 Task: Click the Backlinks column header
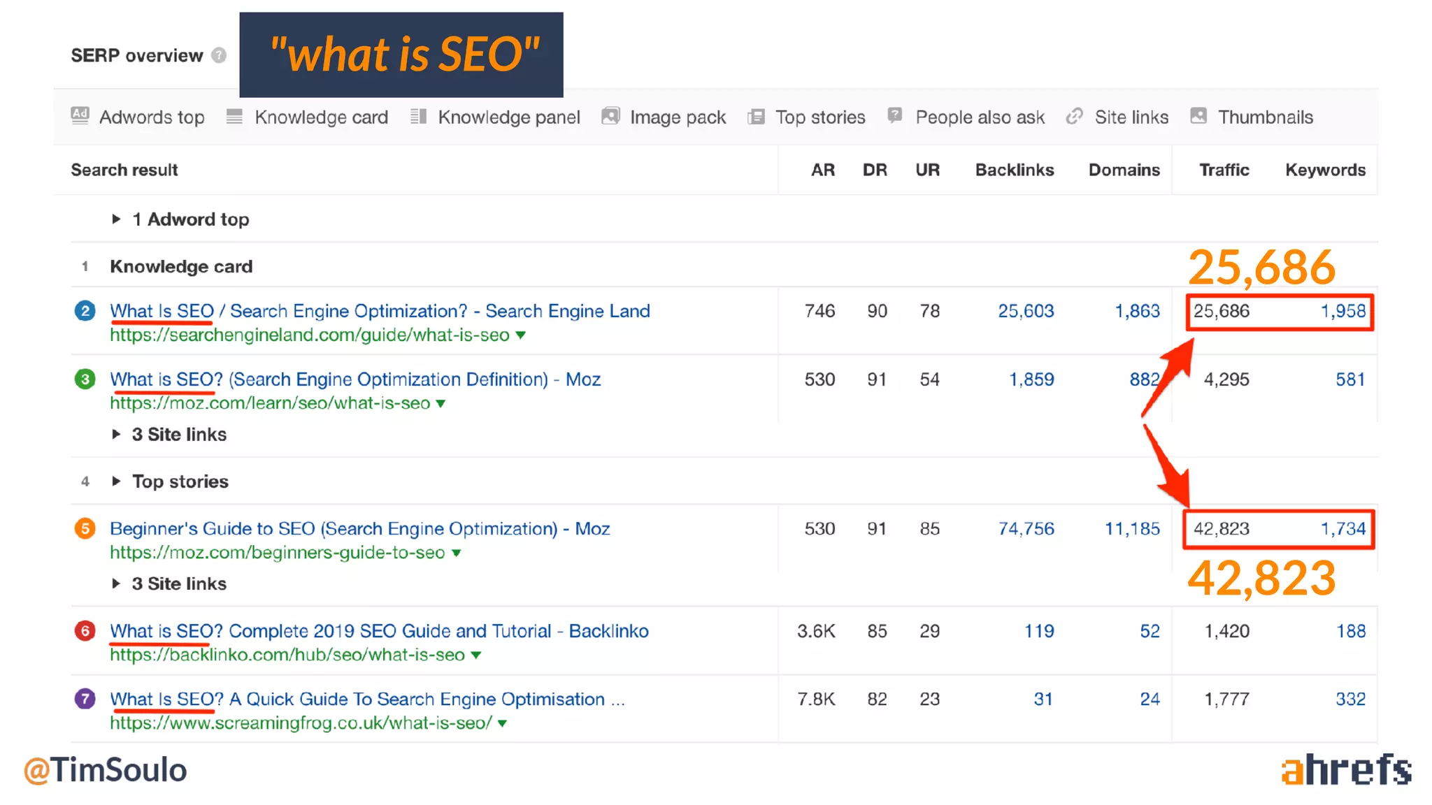click(x=1015, y=170)
